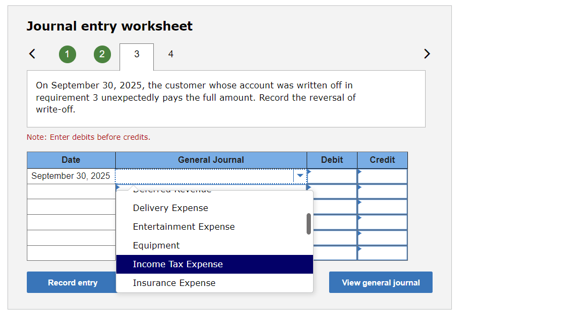Image resolution: width=580 pixels, height=324 pixels.
Task: Click the right navigation arrow
Action: click(x=427, y=54)
